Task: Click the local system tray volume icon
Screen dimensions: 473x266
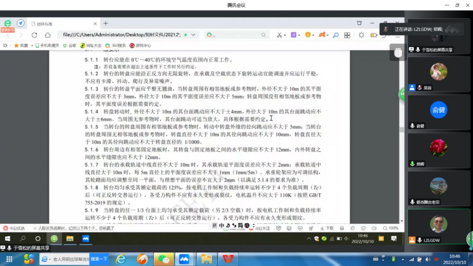Action: click(x=428, y=260)
